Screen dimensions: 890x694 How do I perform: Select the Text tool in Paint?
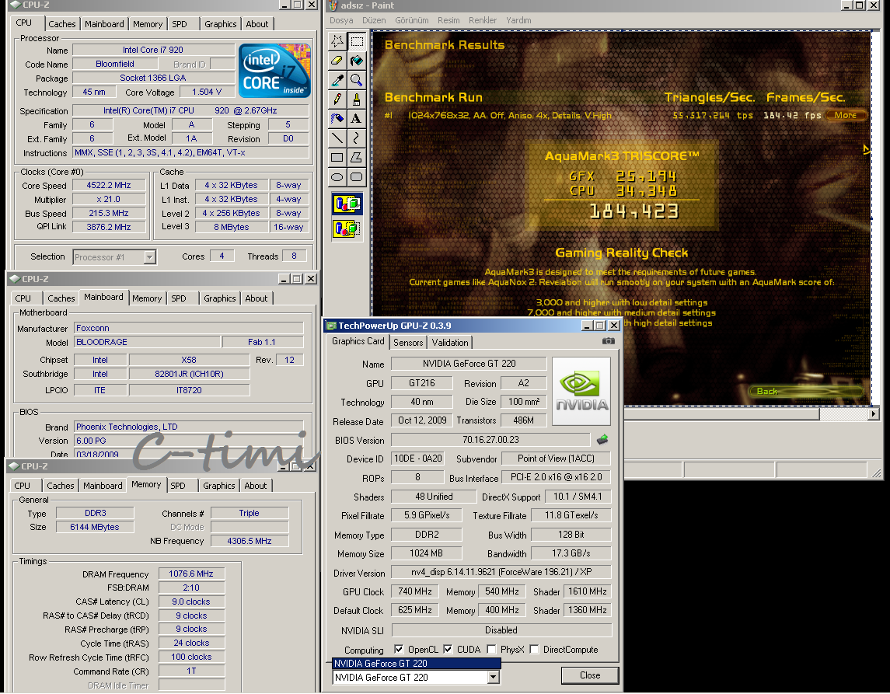point(357,119)
